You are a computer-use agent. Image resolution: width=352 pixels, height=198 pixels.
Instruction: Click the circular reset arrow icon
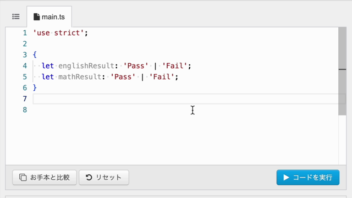pos(89,177)
